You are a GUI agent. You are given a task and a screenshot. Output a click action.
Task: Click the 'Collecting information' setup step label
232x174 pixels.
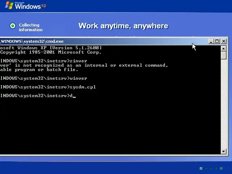click(30, 28)
